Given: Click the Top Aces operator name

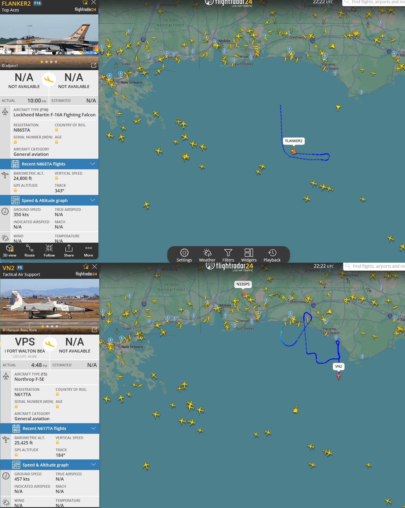Looking at the screenshot, I should pos(10,10).
